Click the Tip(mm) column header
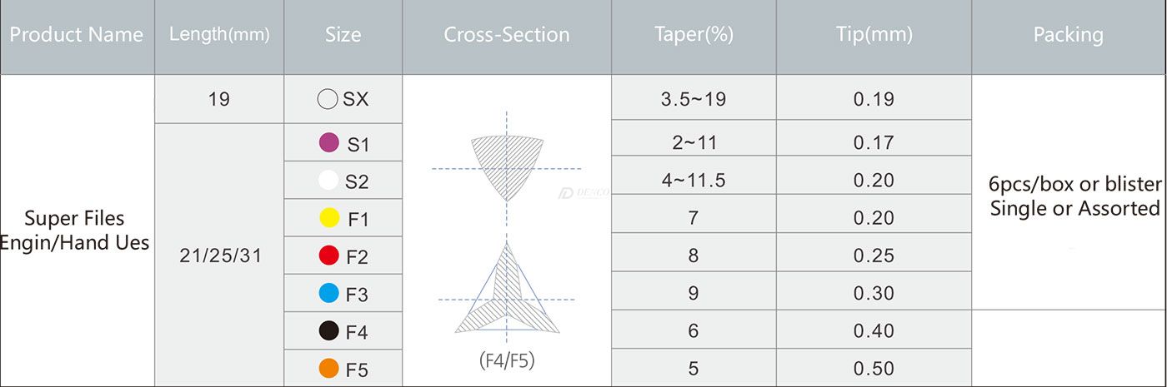 (x=874, y=35)
